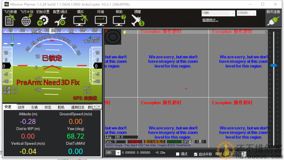The width and height of the screenshot is (284, 160).
Task: Open the 飞行数据 flight data icon
Action: click(x=10, y=20)
